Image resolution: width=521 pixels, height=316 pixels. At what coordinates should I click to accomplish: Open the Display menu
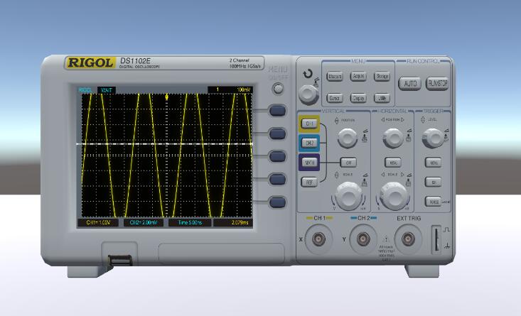pyautogui.click(x=359, y=98)
